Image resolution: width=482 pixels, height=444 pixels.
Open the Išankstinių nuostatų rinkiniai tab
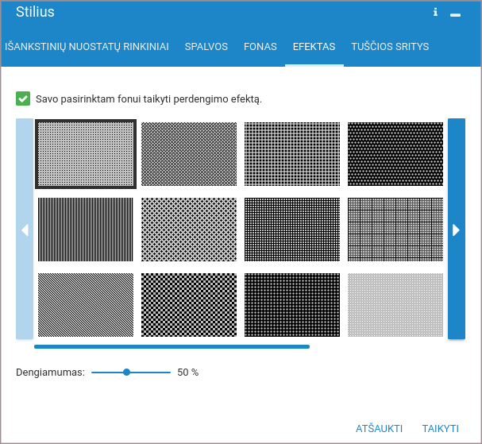[x=87, y=47]
